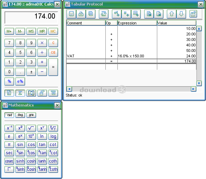The height and width of the screenshot is (179, 206).
Task: Click the M- memory subtract button
Action: click(x=20, y=31)
